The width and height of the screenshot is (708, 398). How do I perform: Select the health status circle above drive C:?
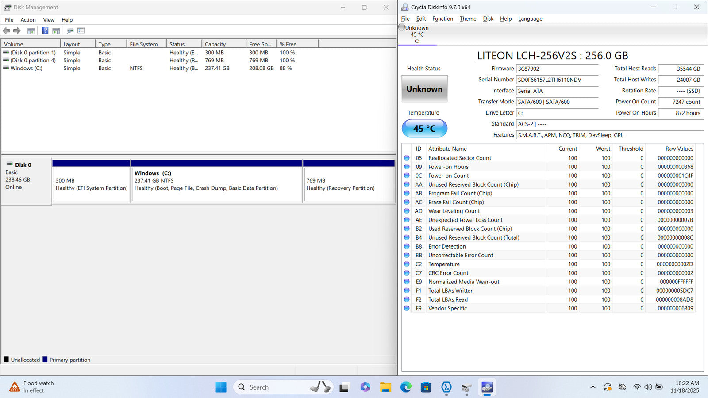[x=402, y=27]
